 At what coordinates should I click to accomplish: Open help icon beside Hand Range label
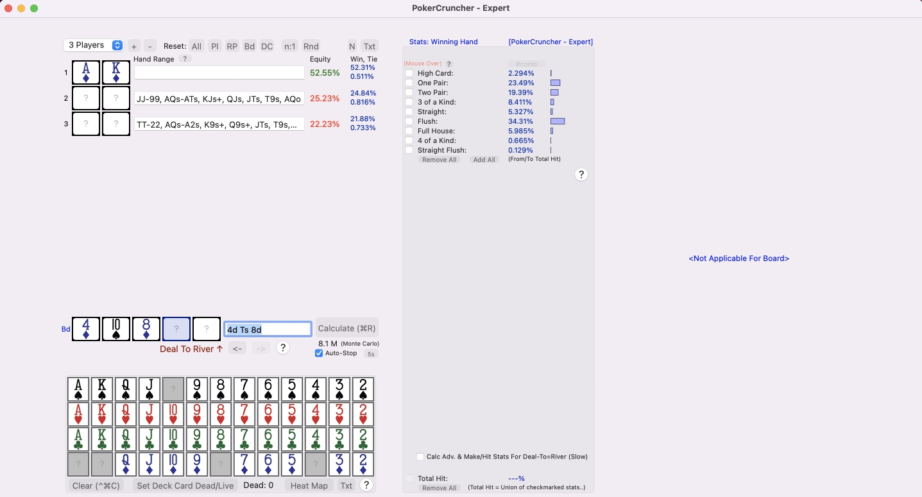click(184, 59)
